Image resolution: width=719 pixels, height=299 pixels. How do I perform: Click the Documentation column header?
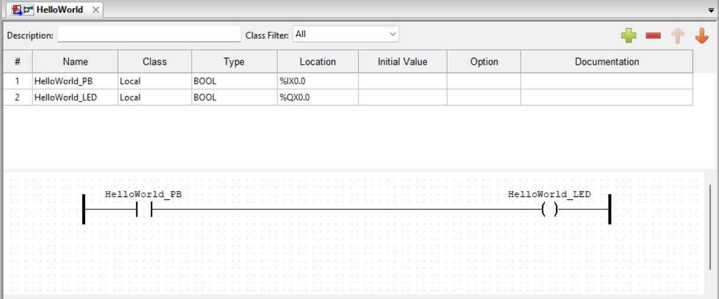607,61
